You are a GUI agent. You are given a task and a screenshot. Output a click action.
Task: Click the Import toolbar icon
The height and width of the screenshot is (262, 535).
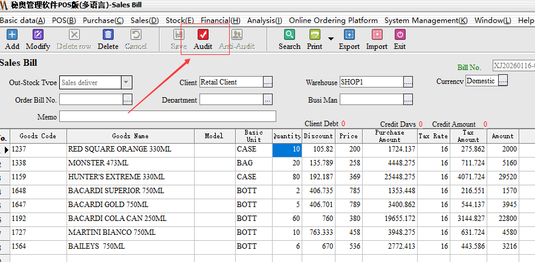coord(377,35)
